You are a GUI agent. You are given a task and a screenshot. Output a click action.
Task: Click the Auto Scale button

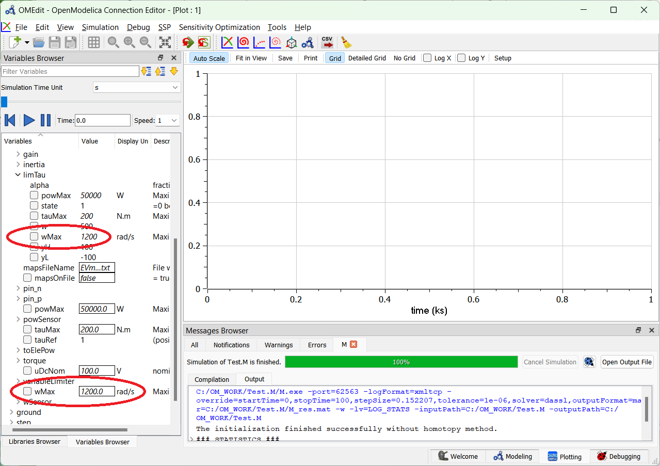click(208, 58)
